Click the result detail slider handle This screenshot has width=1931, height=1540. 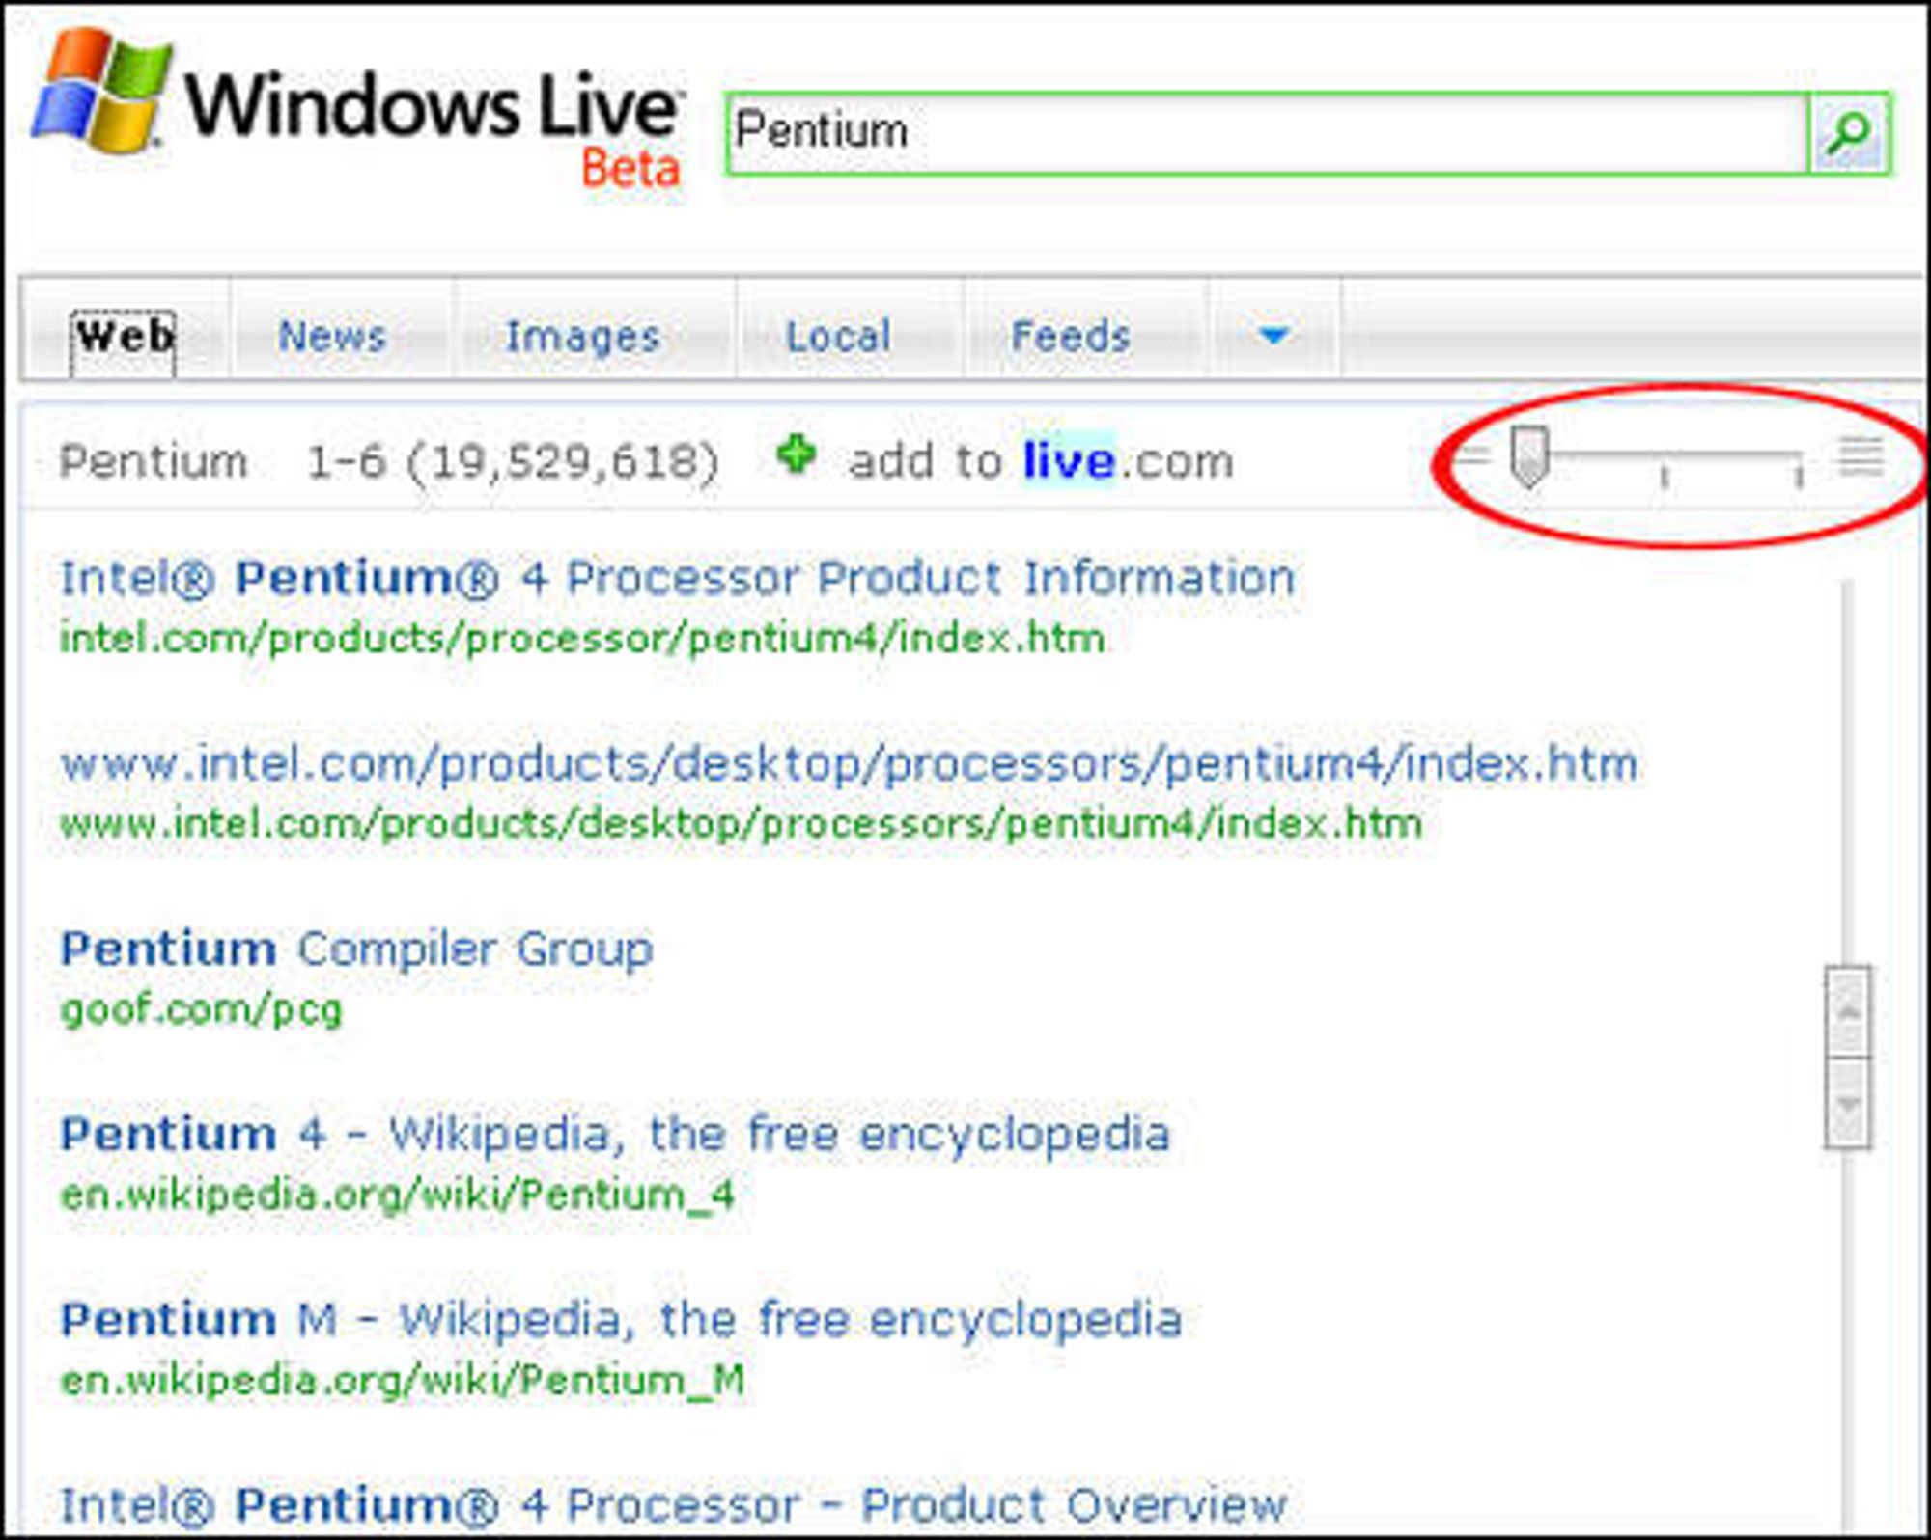coord(1529,456)
